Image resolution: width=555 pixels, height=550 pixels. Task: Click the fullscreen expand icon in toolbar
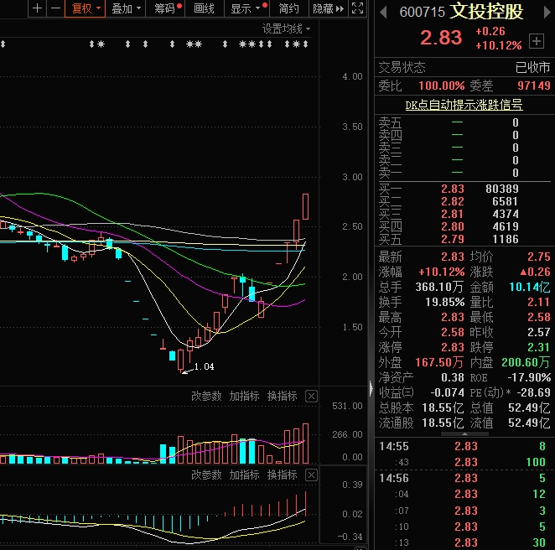tap(358, 8)
